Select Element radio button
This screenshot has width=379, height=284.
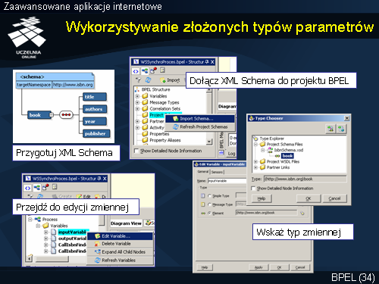(x=209, y=213)
